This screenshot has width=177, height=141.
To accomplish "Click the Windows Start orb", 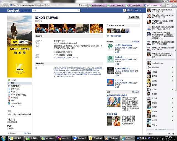I will [4, 138].
